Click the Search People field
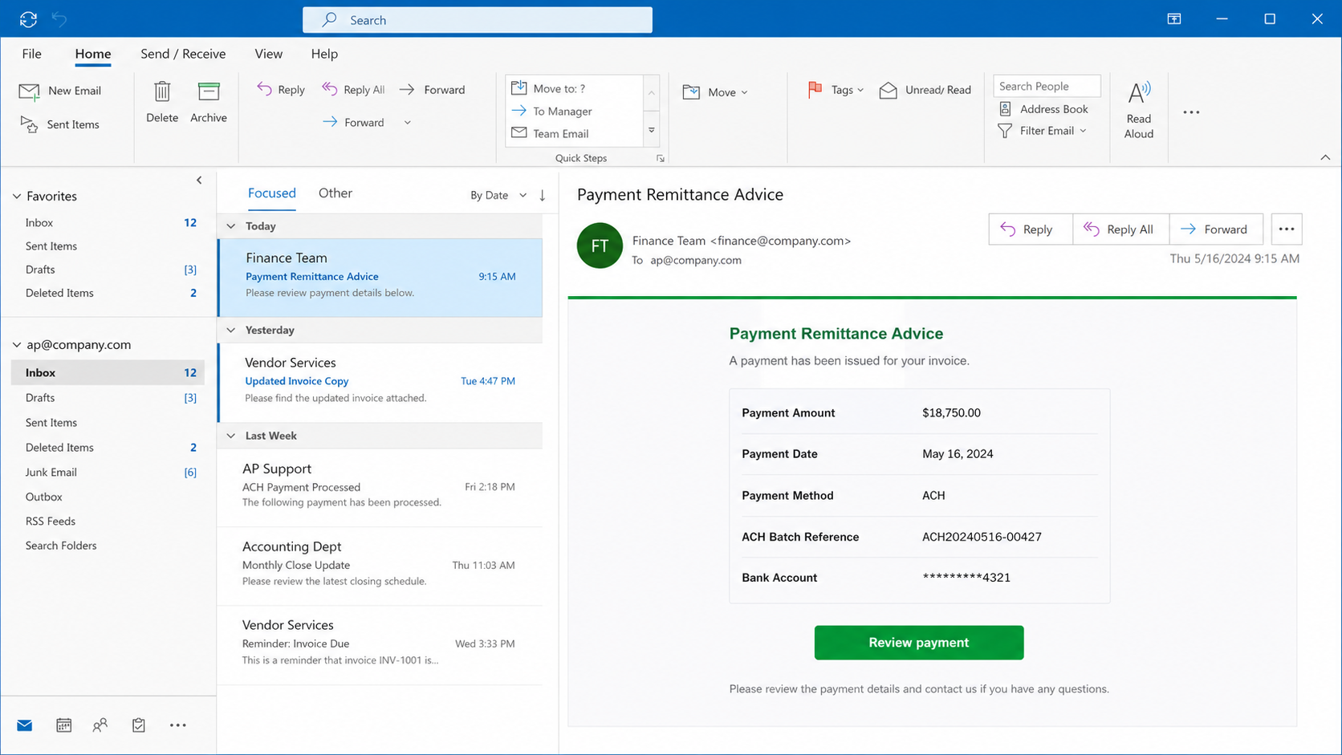The width and height of the screenshot is (1342, 755). pyautogui.click(x=1047, y=86)
